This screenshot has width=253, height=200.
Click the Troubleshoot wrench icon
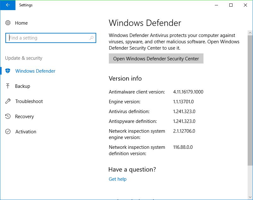[8, 101]
